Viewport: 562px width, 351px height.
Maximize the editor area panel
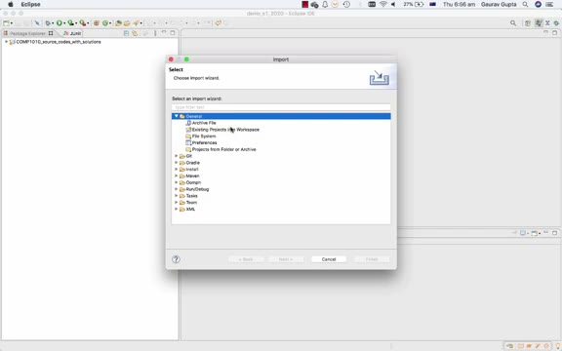[x=555, y=33]
